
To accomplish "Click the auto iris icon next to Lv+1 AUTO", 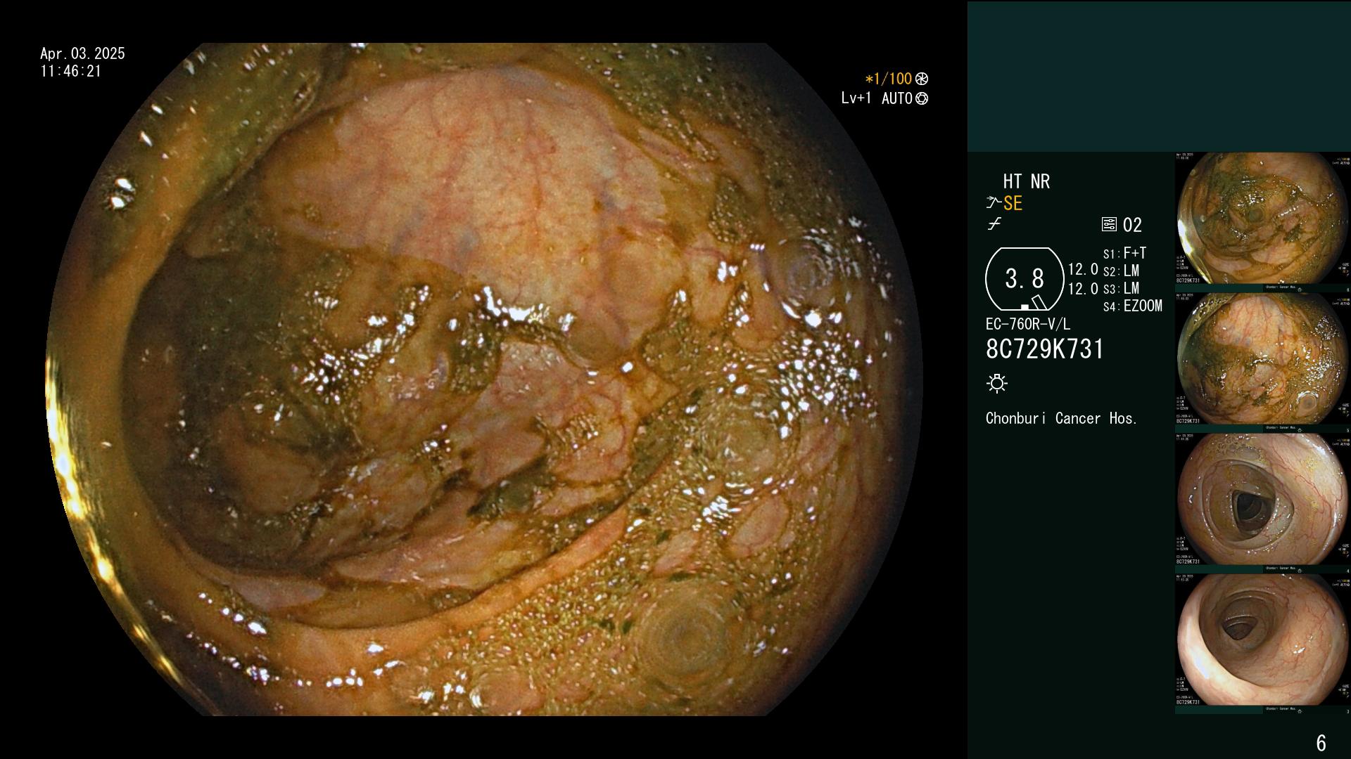I will tap(922, 99).
